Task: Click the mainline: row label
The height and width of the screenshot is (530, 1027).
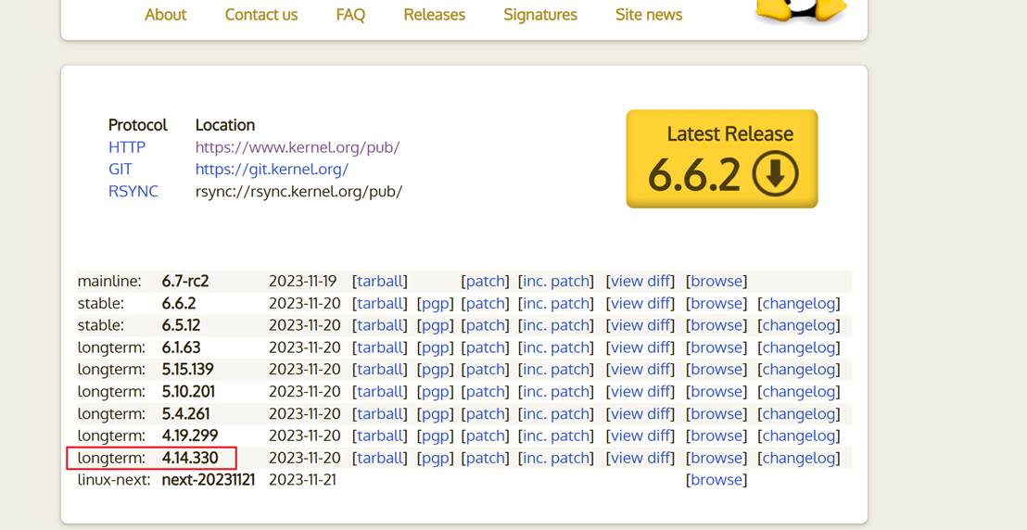Action: pos(109,281)
